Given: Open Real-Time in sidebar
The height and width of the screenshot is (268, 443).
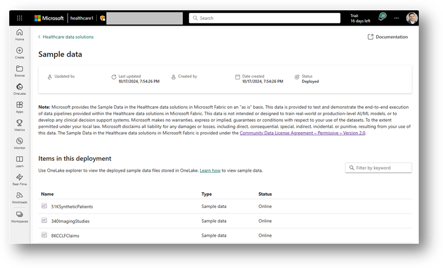Looking at the screenshot, I should (20, 180).
